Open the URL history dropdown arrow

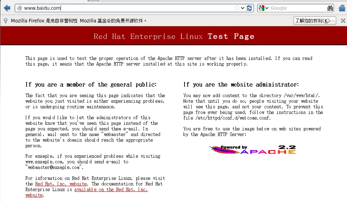[x=243, y=8]
